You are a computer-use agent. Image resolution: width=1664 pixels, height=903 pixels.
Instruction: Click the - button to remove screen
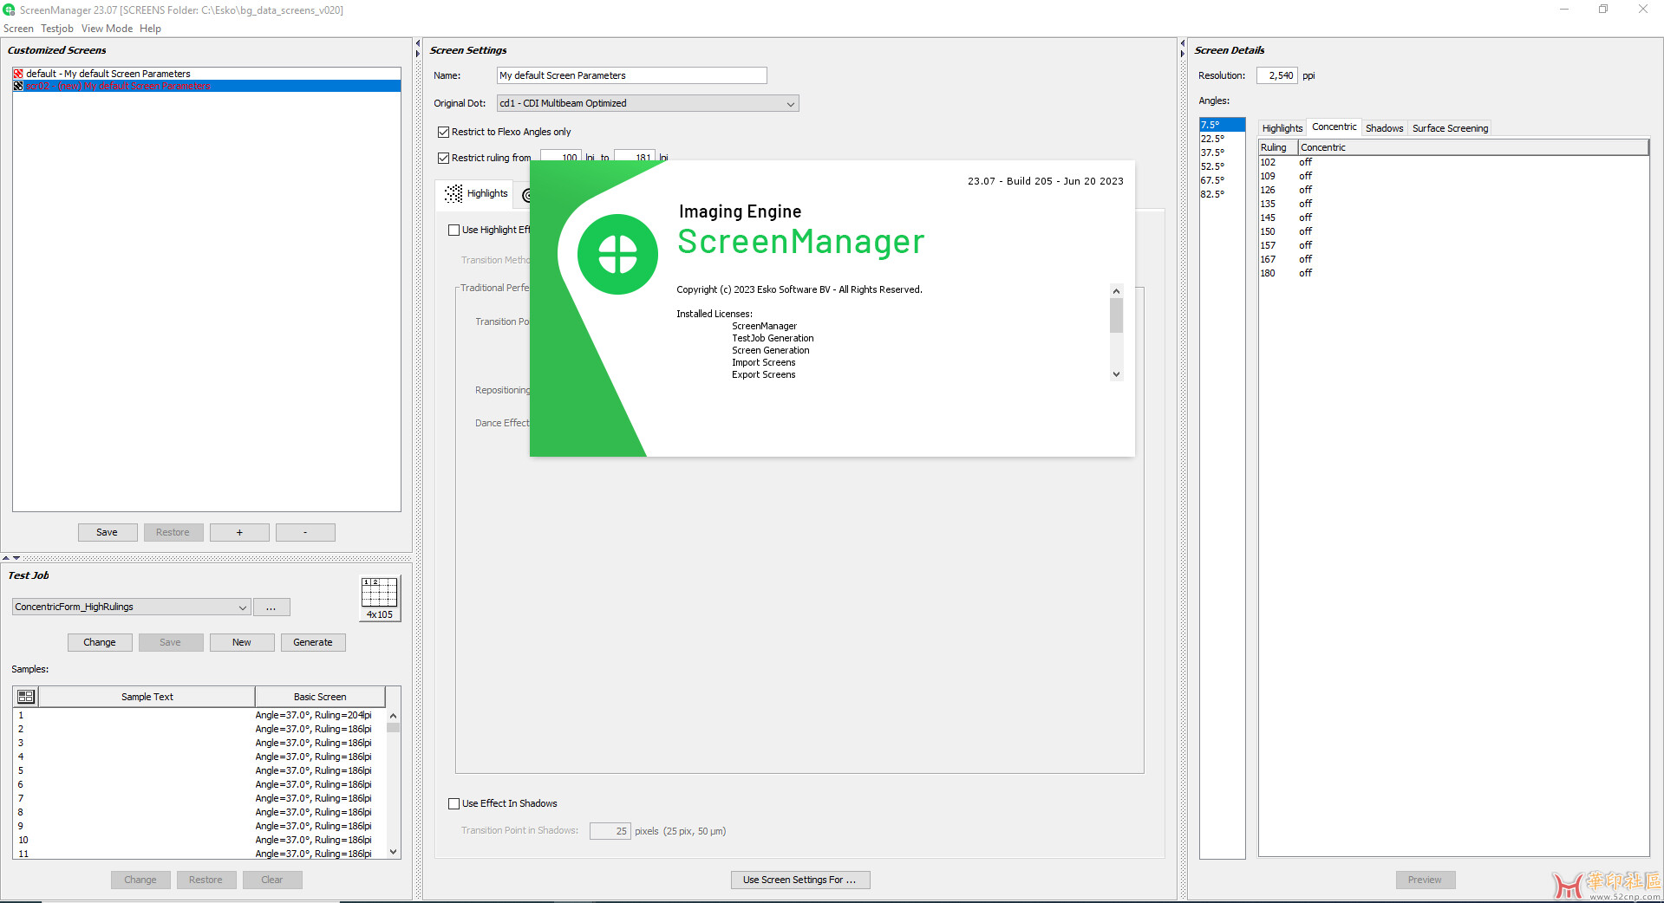click(305, 532)
